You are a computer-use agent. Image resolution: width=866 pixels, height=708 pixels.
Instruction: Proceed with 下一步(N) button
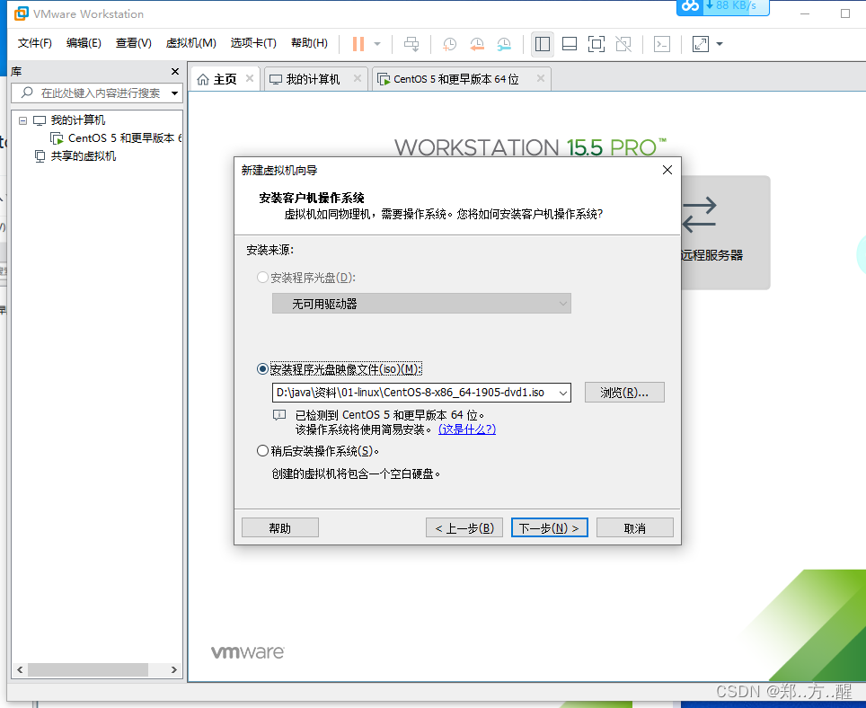click(x=550, y=528)
